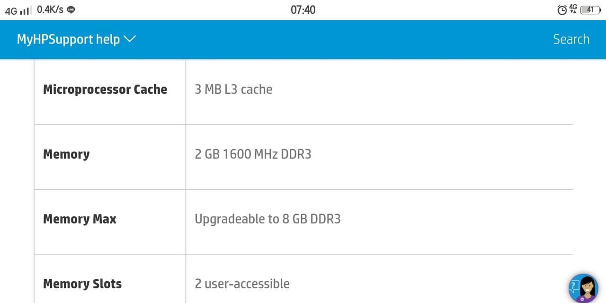
Task: Tap the LINE notification icon in status bar
Action: 70,9
